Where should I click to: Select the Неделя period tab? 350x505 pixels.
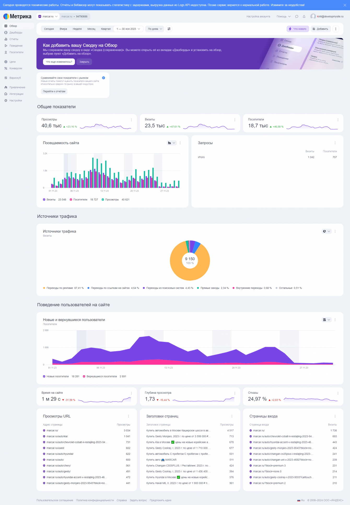pyautogui.click(x=77, y=29)
